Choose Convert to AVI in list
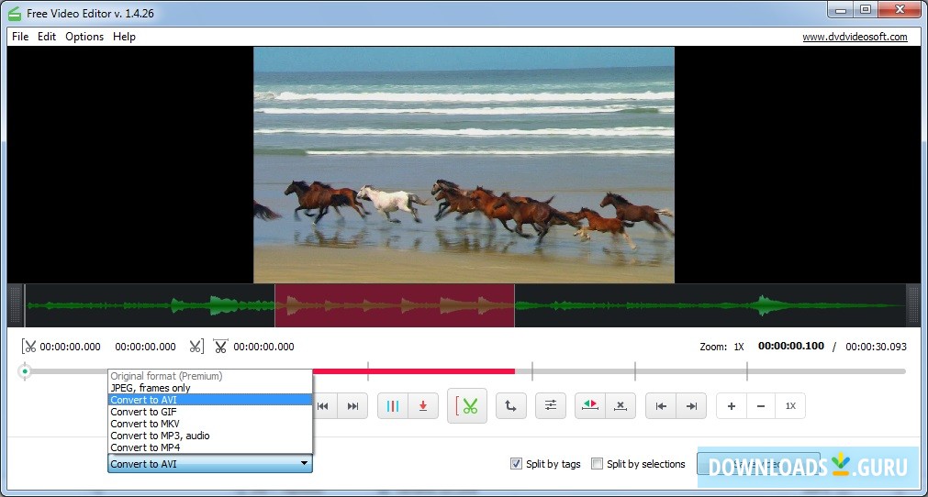The image size is (928, 497). coord(210,400)
